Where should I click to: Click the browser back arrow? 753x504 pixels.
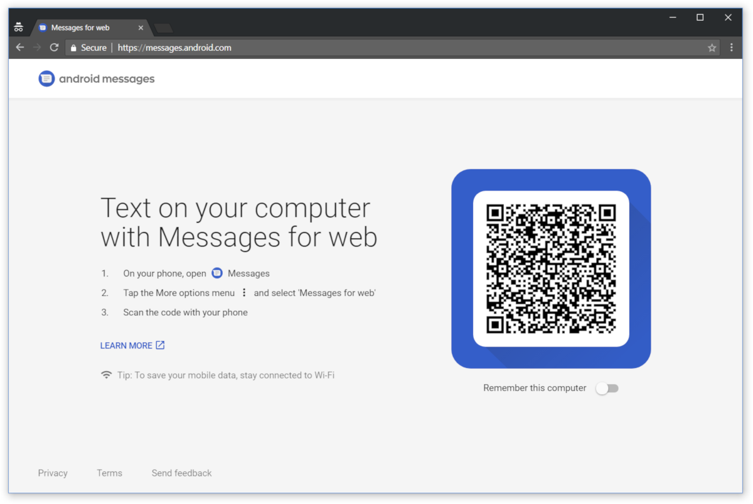tap(20, 48)
